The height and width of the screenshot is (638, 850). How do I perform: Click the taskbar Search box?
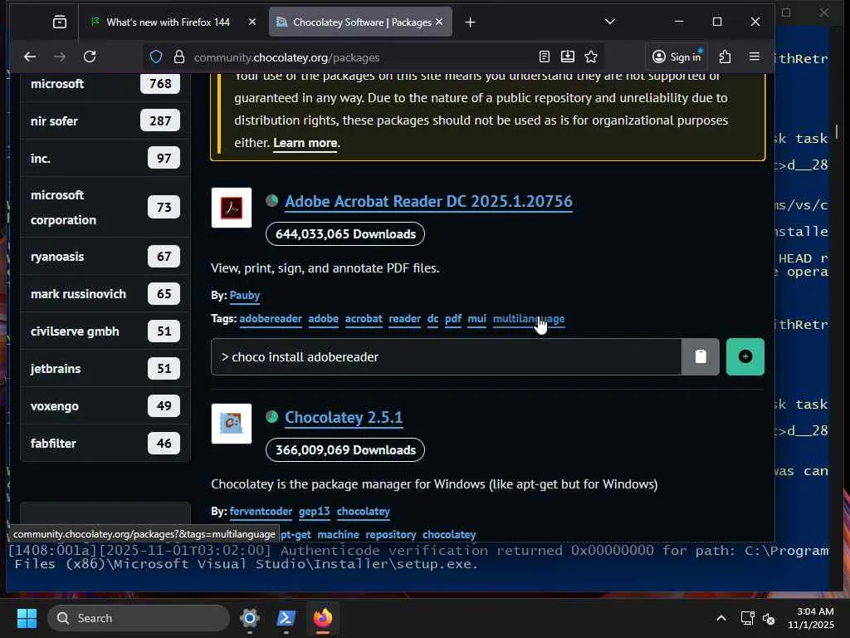[x=139, y=618]
